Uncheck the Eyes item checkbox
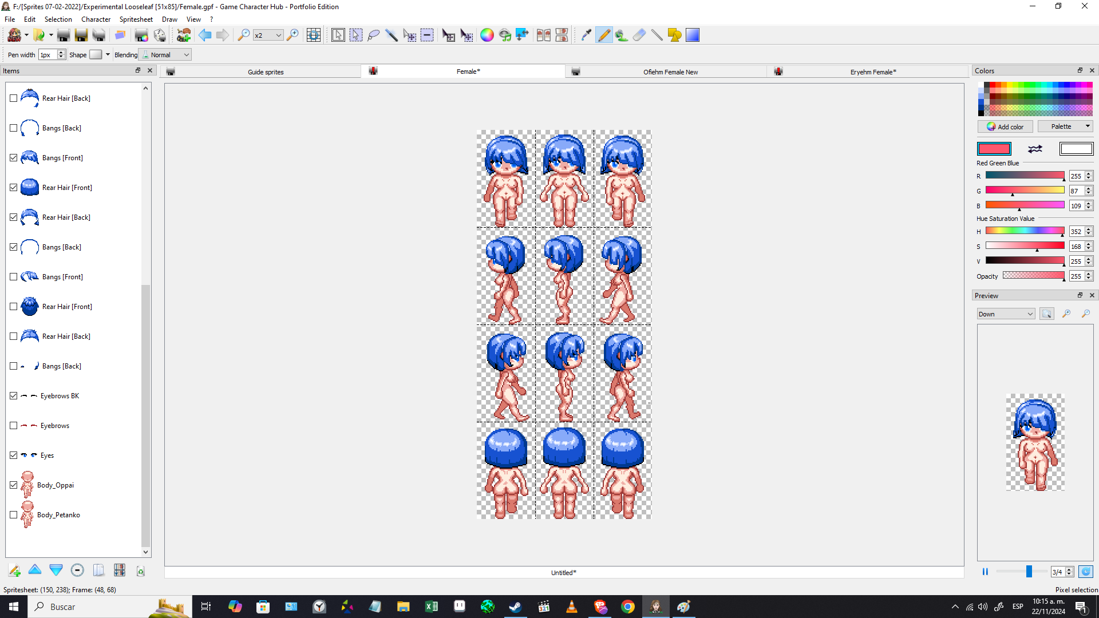1099x618 pixels. 14,455
